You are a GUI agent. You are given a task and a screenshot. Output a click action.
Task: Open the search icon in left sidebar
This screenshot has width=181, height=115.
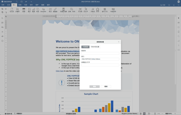(x=3, y=18)
